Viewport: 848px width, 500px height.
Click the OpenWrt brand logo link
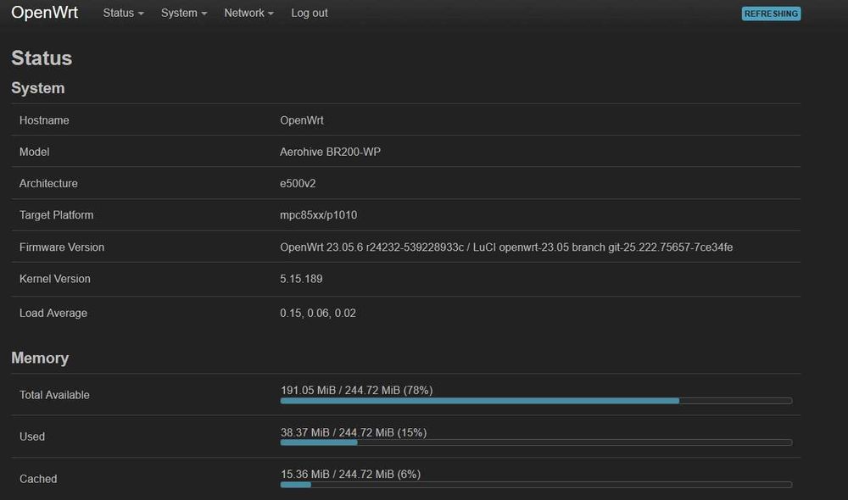pyautogui.click(x=44, y=13)
